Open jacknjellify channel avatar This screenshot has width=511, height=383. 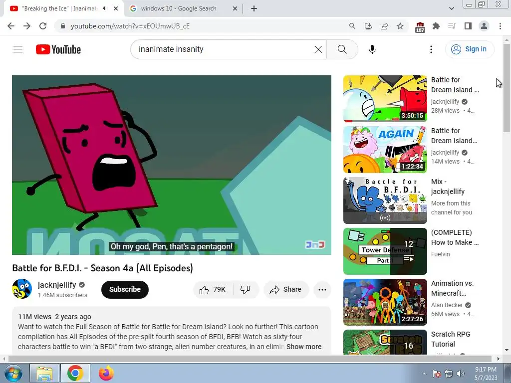(22, 289)
